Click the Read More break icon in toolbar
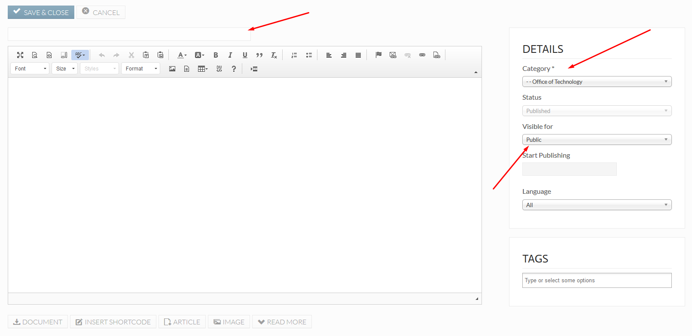This screenshot has width=692, height=336. [x=254, y=69]
